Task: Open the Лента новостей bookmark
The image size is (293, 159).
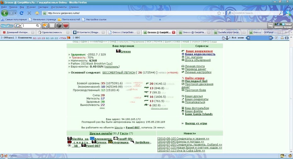Action: click(69, 19)
